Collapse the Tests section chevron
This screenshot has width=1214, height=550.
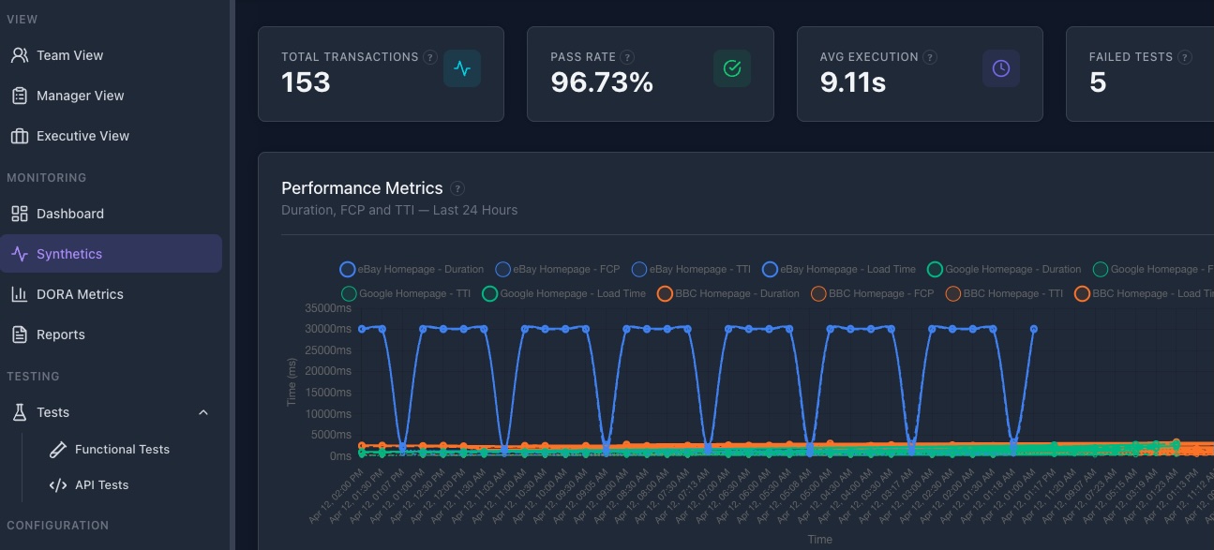coord(203,412)
